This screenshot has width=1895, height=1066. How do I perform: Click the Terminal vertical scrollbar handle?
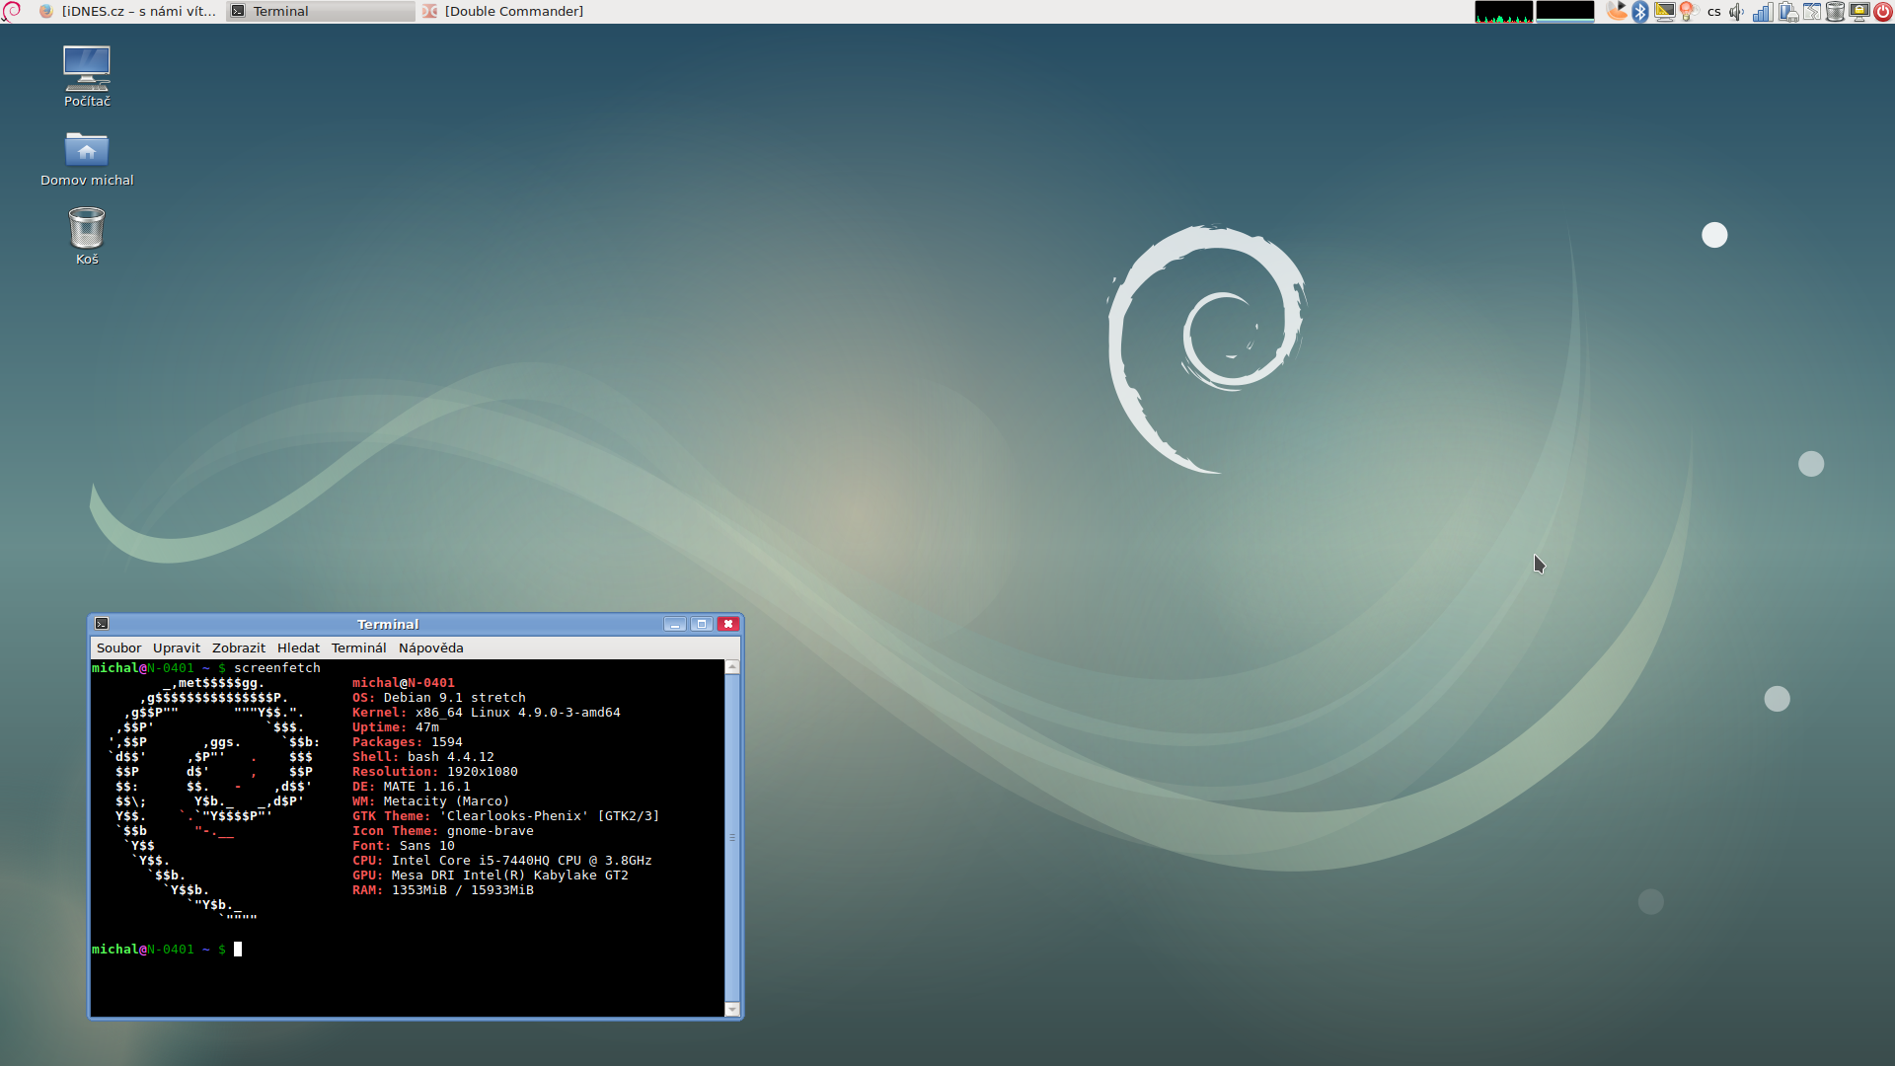[732, 837]
